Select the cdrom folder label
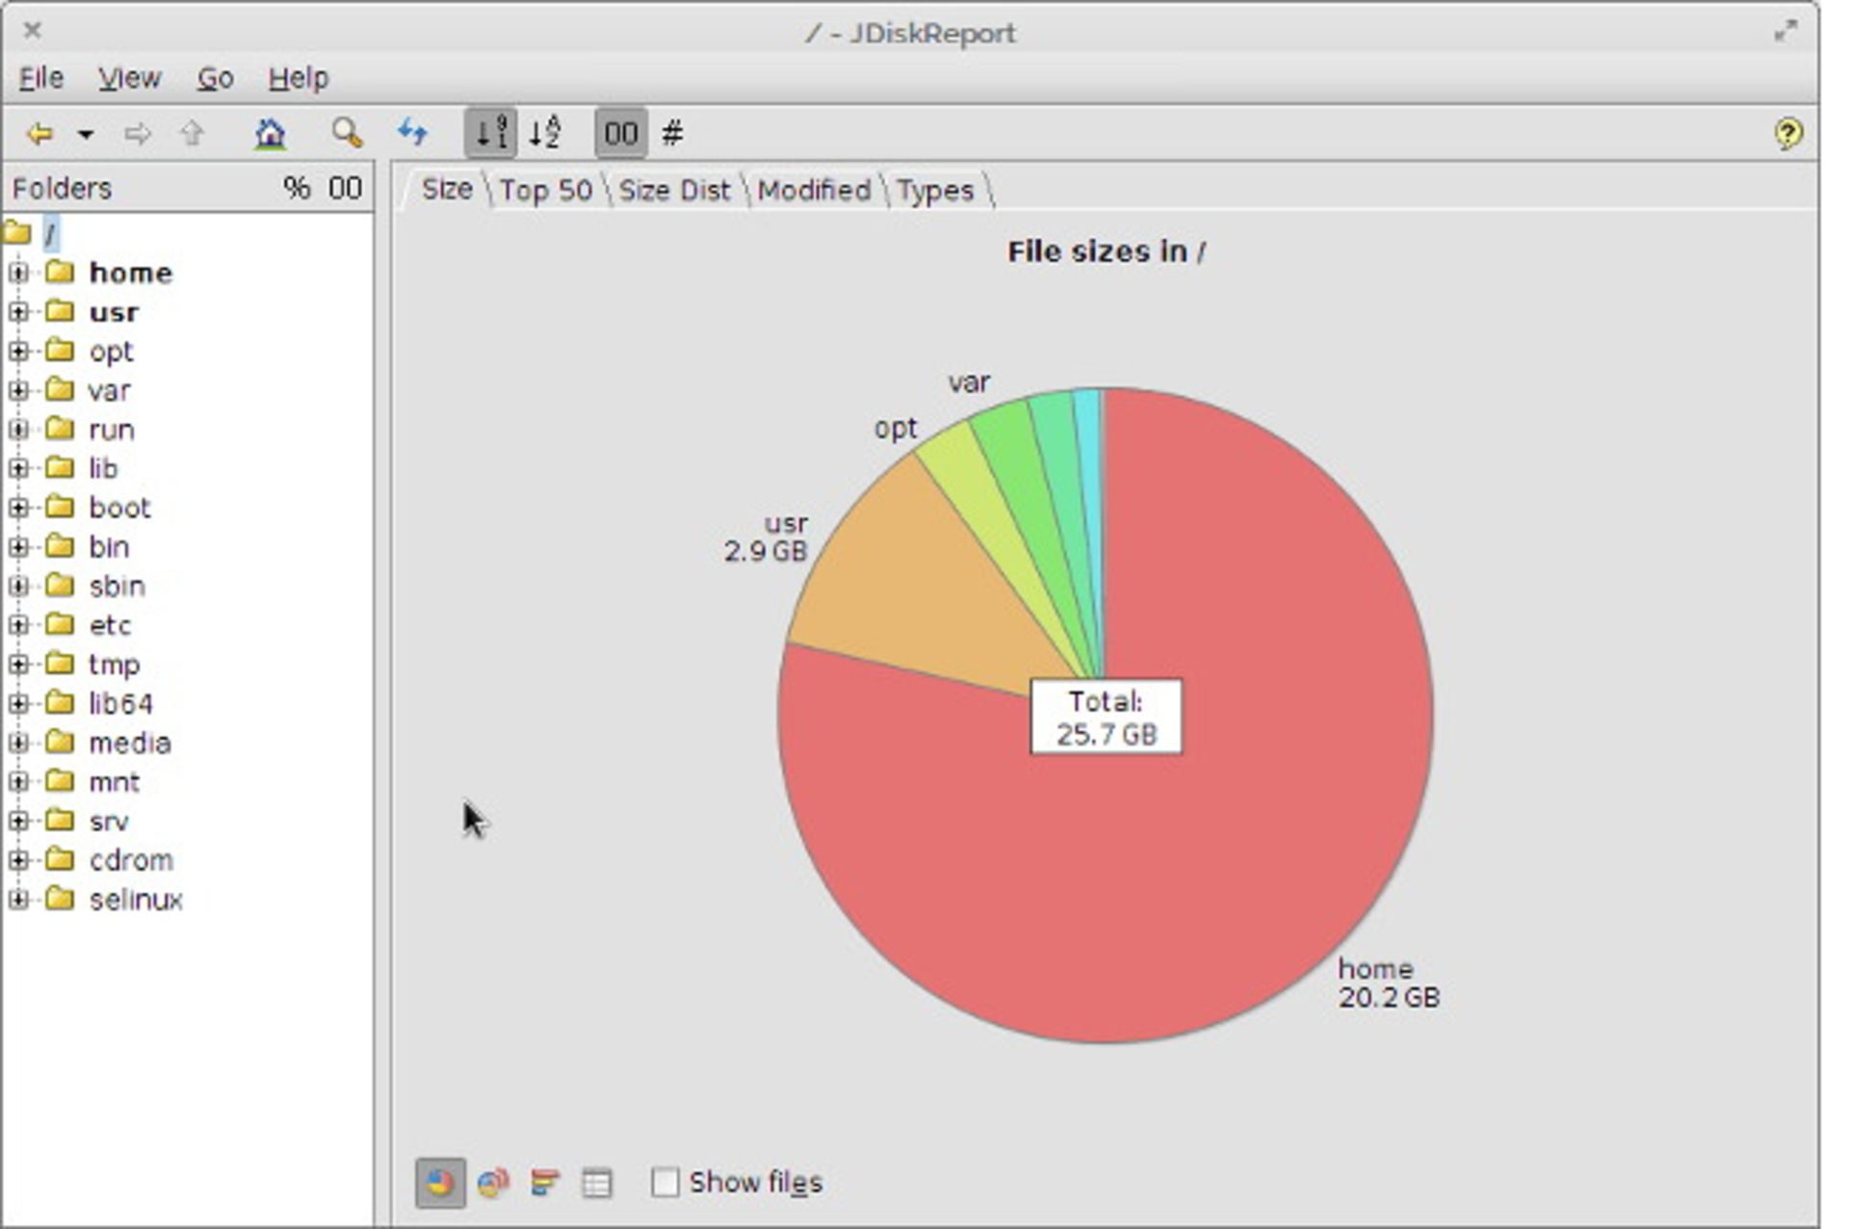 click(131, 860)
